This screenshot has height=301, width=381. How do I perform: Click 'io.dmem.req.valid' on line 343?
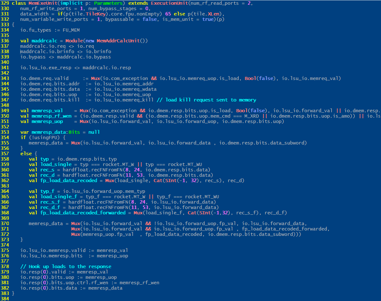[44, 78]
